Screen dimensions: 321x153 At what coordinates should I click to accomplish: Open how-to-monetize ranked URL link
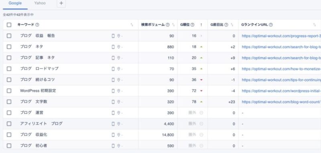(281, 69)
